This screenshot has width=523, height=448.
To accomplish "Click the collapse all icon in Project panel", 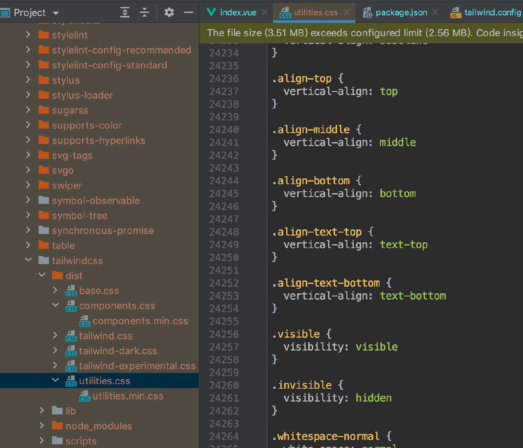I will click(144, 12).
